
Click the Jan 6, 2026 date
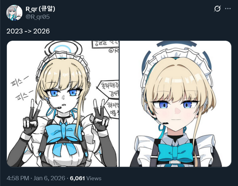point(49,178)
